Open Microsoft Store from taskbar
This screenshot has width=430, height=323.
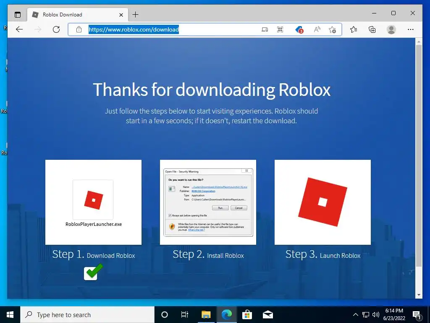(247, 315)
